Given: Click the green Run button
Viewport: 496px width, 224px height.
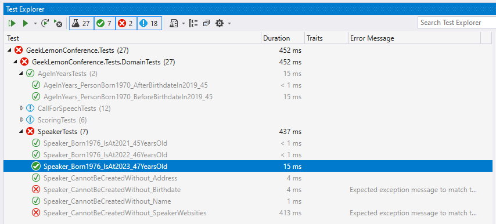Looking at the screenshot, I should (26, 23).
